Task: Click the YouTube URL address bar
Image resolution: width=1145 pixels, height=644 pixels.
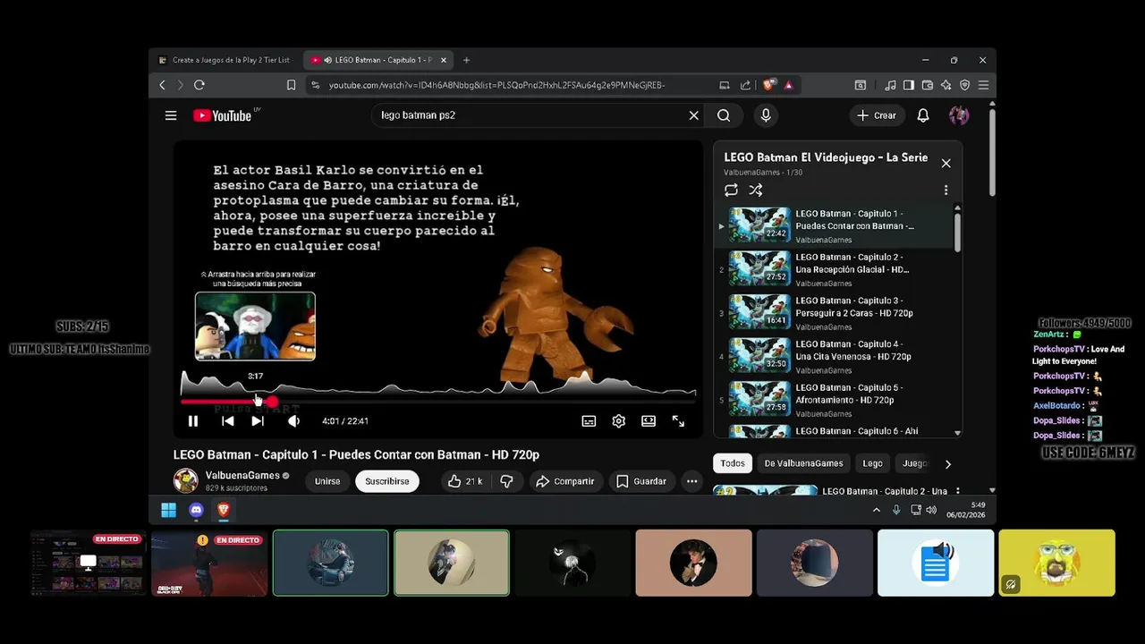Action: tap(496, 85)
